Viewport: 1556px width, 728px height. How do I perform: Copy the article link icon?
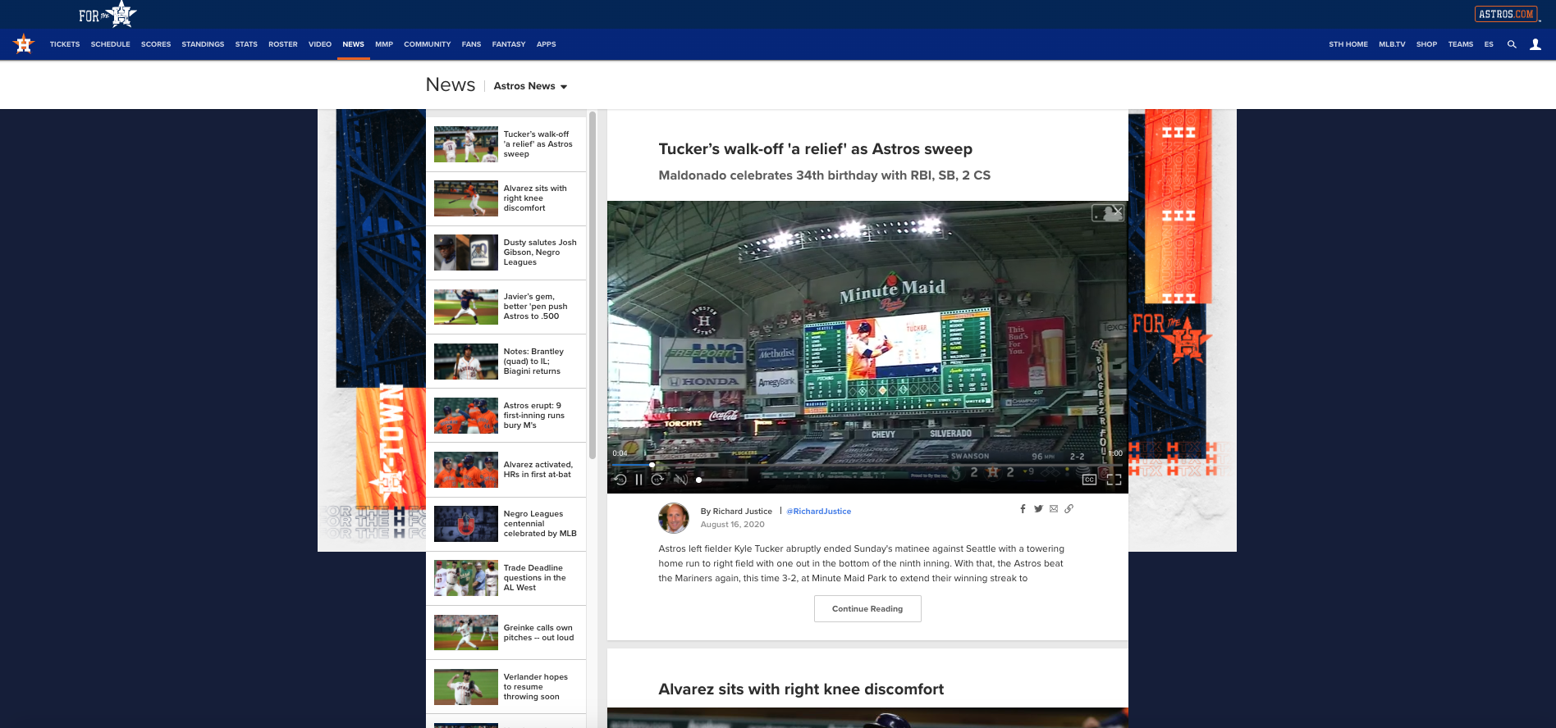[x=1069, y=509]
